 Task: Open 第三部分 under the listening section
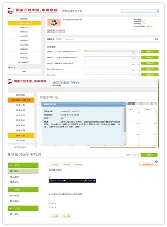coord(14,177)
